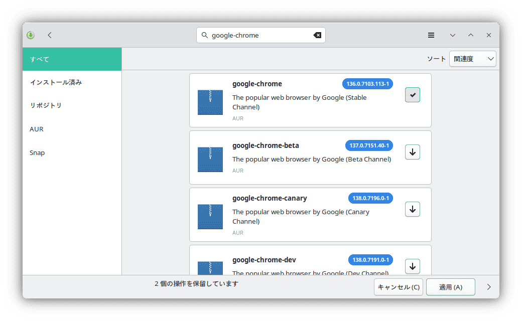
Task: Mark google-chrome-dev for installation
Action: (413, 266)
